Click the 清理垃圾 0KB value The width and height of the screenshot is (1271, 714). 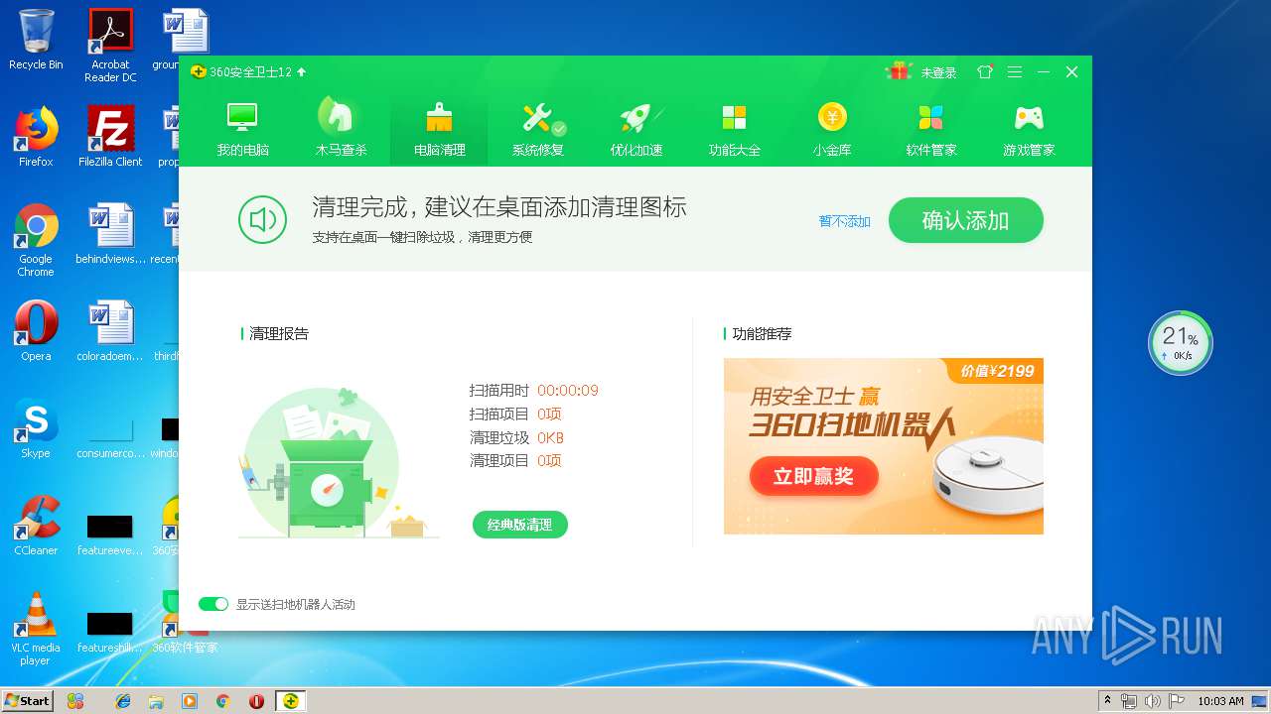pos(550,437)
